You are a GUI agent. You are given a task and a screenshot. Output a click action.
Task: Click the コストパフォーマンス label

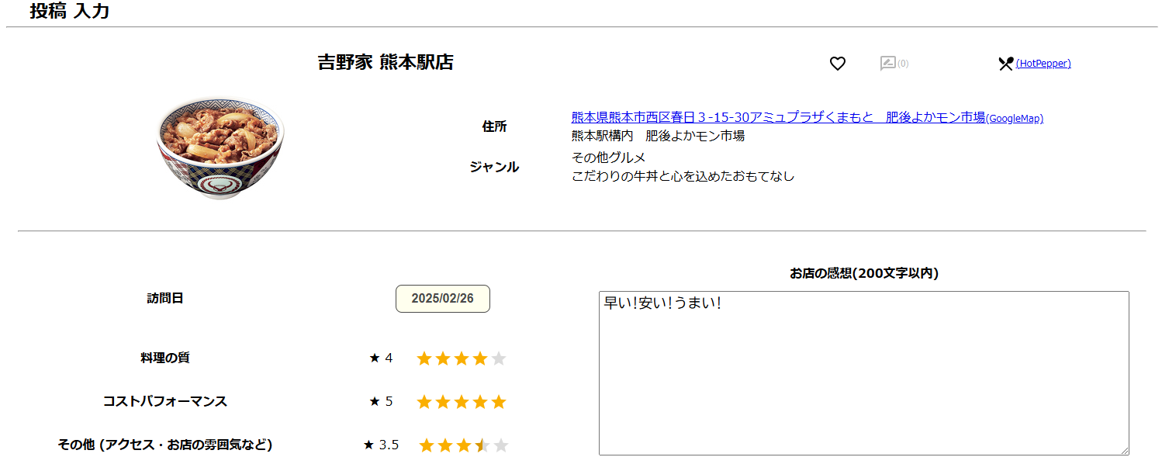pos(165,401)
